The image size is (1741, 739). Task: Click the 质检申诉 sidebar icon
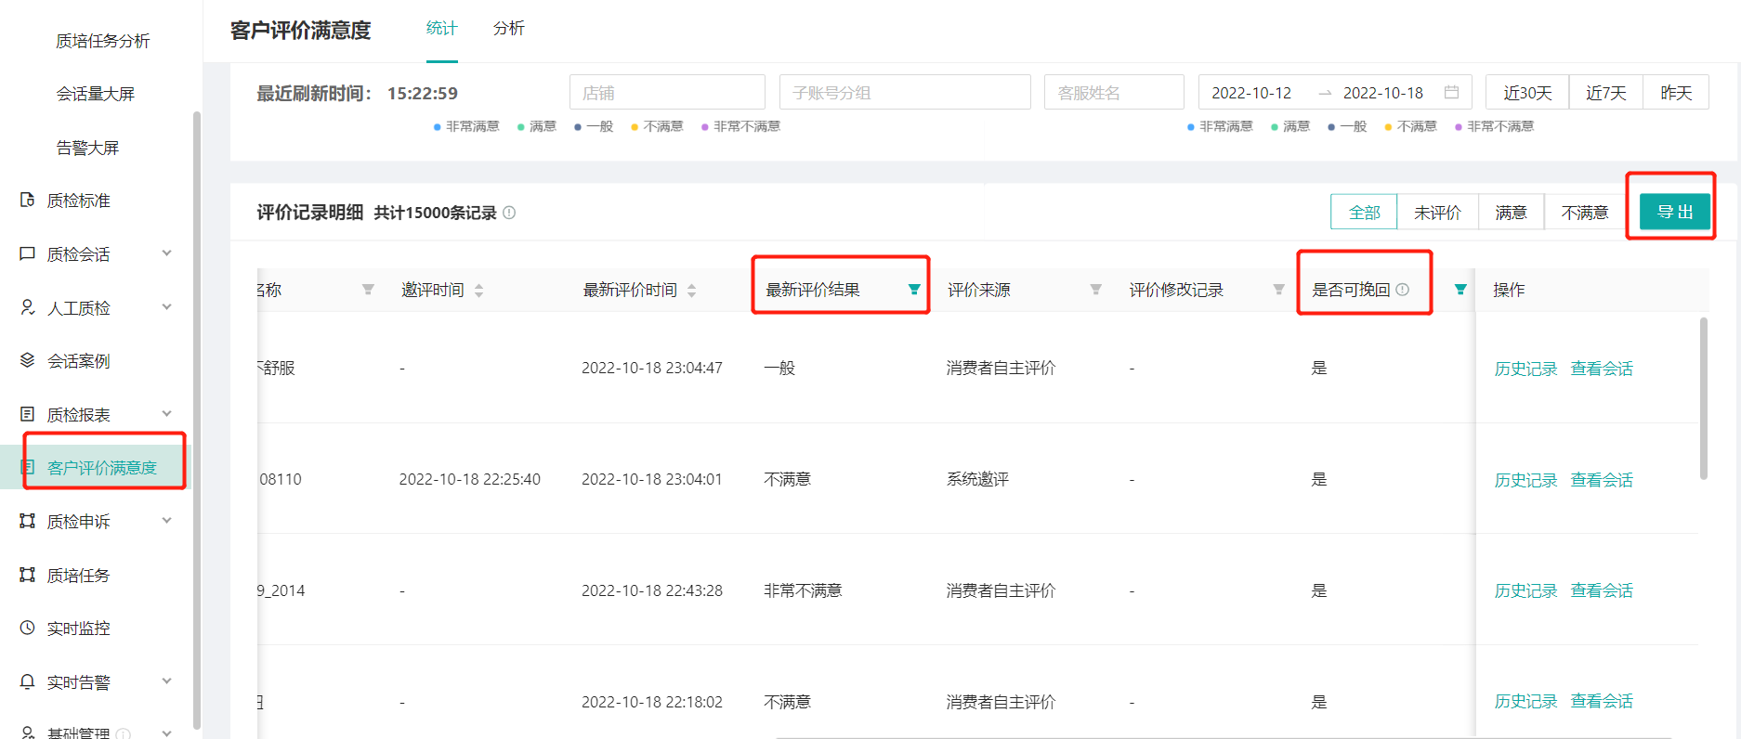(x=28, y=521)
